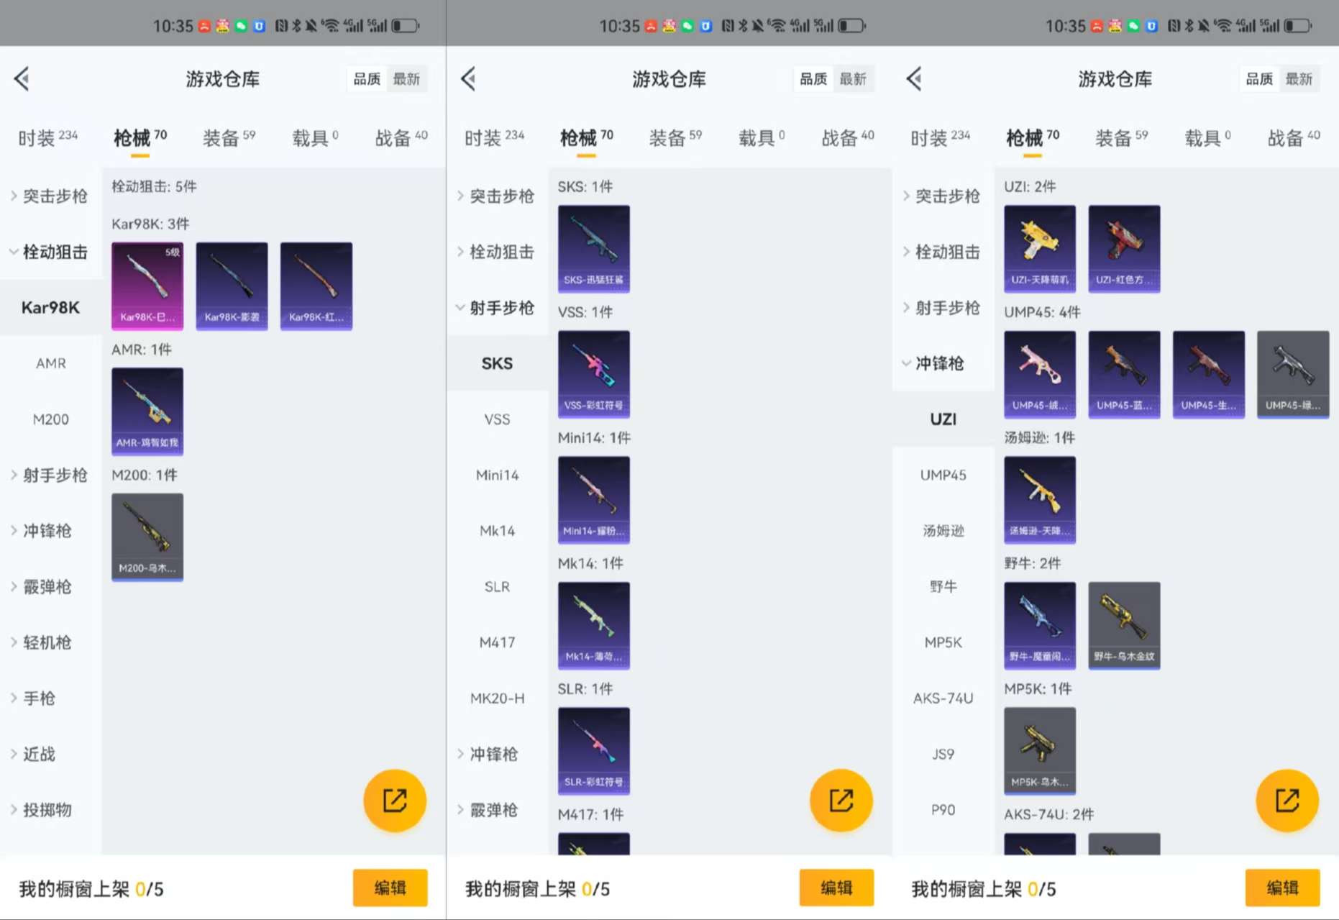Viewport: 1339px width, 920px height.
Task: Open the 装备 59 tab in left screen
Action: [x=229, y=137]
